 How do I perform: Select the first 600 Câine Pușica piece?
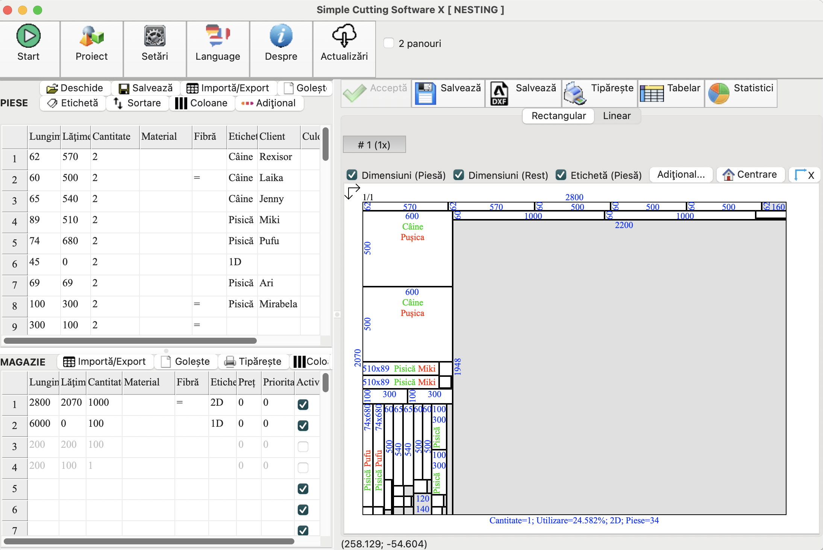tap(408, 248)
